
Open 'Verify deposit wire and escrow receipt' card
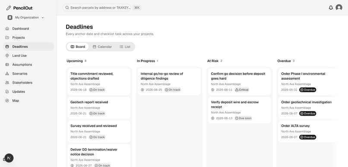tap(240, 110)
